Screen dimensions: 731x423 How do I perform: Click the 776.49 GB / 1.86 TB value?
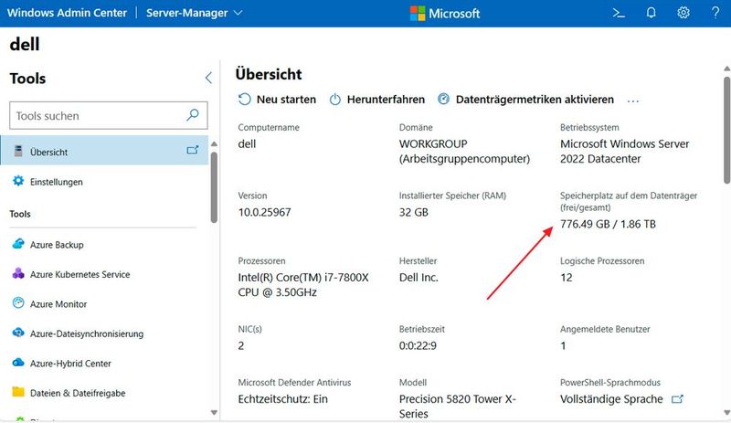[608, 225]
